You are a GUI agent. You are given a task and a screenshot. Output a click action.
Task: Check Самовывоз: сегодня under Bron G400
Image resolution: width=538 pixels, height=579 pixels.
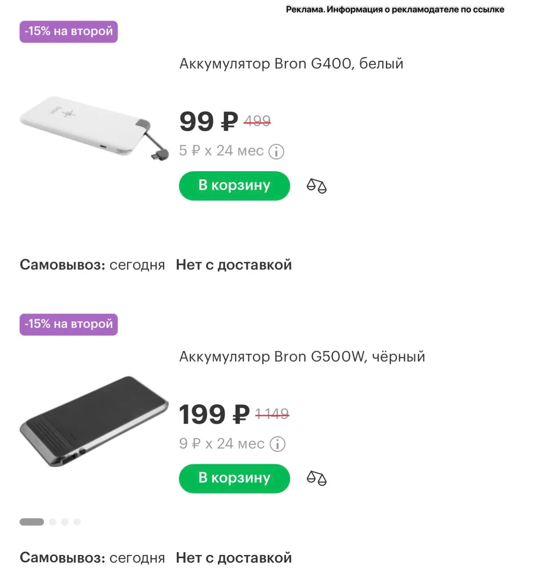[x=92, y=265]
